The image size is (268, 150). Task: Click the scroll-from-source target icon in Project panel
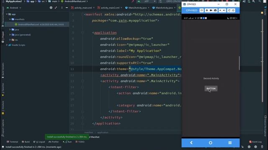51,7
